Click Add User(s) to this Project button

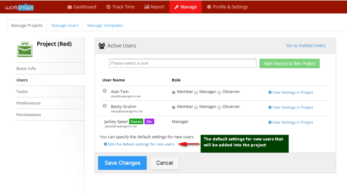point(289,63)
